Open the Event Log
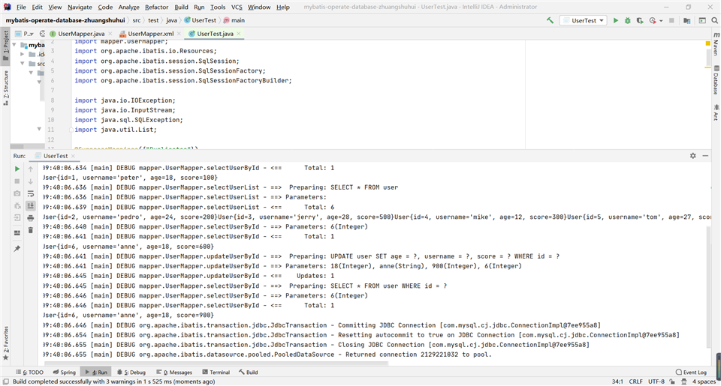The height and width of the screenshot is (386, 721). tap(691, 373)
